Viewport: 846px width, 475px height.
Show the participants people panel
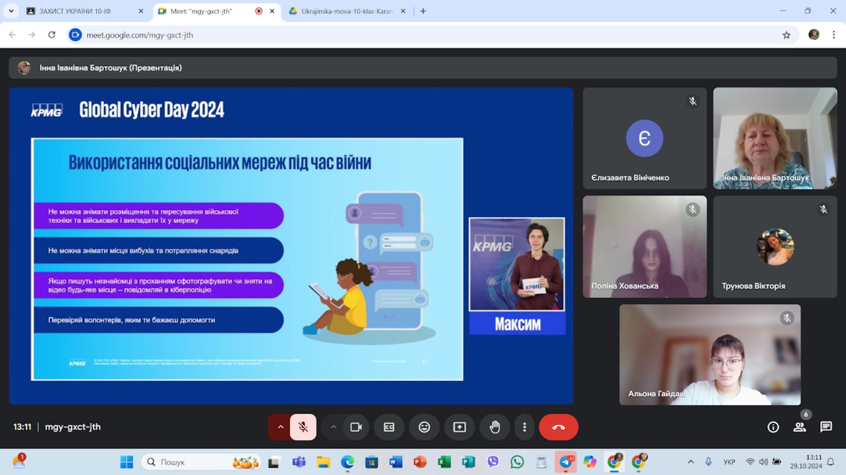[799, 427]
